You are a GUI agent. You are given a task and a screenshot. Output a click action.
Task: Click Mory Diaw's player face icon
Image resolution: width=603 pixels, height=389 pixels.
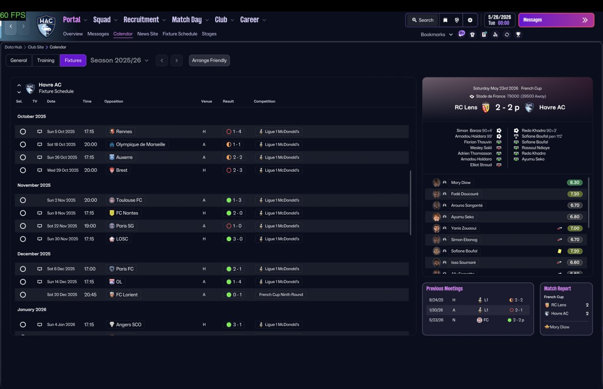point(437,183)
